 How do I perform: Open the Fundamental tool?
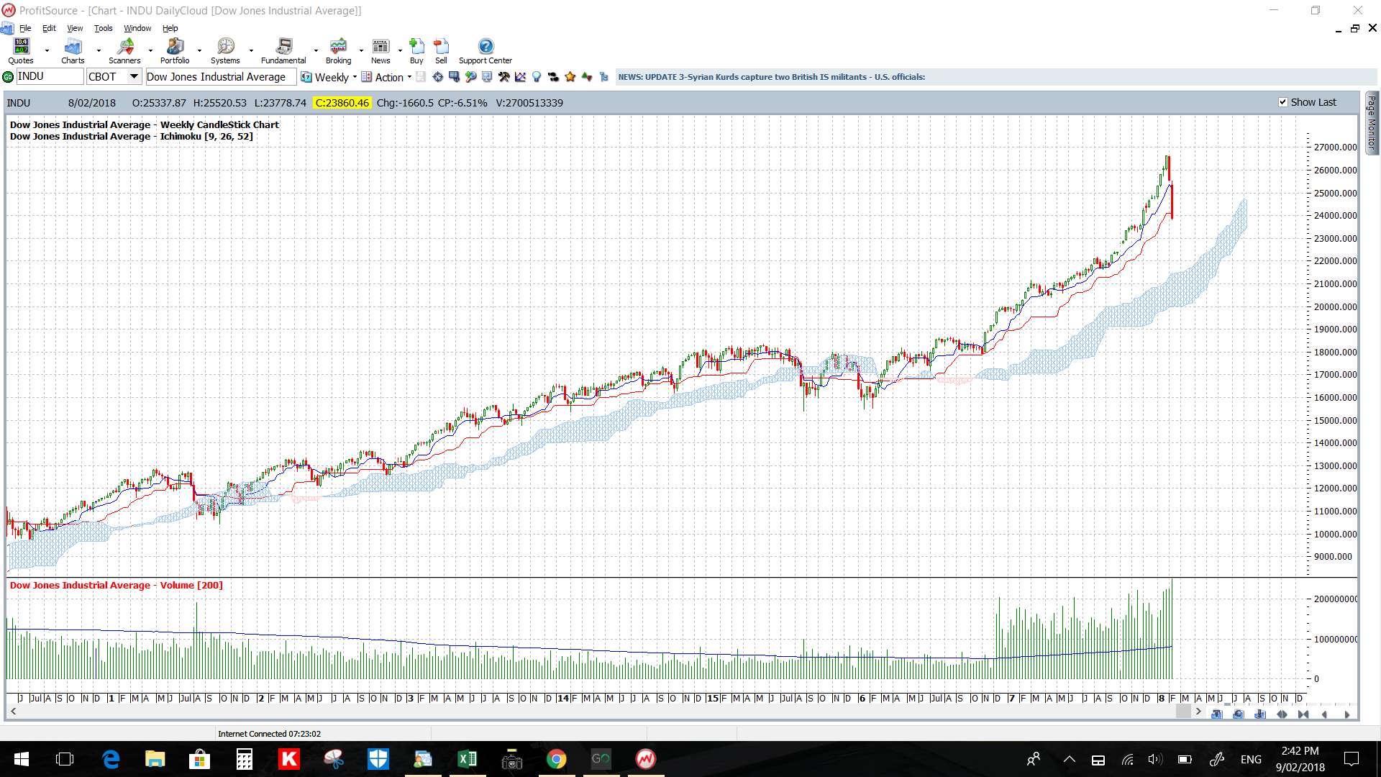click(x=283, y=50)
